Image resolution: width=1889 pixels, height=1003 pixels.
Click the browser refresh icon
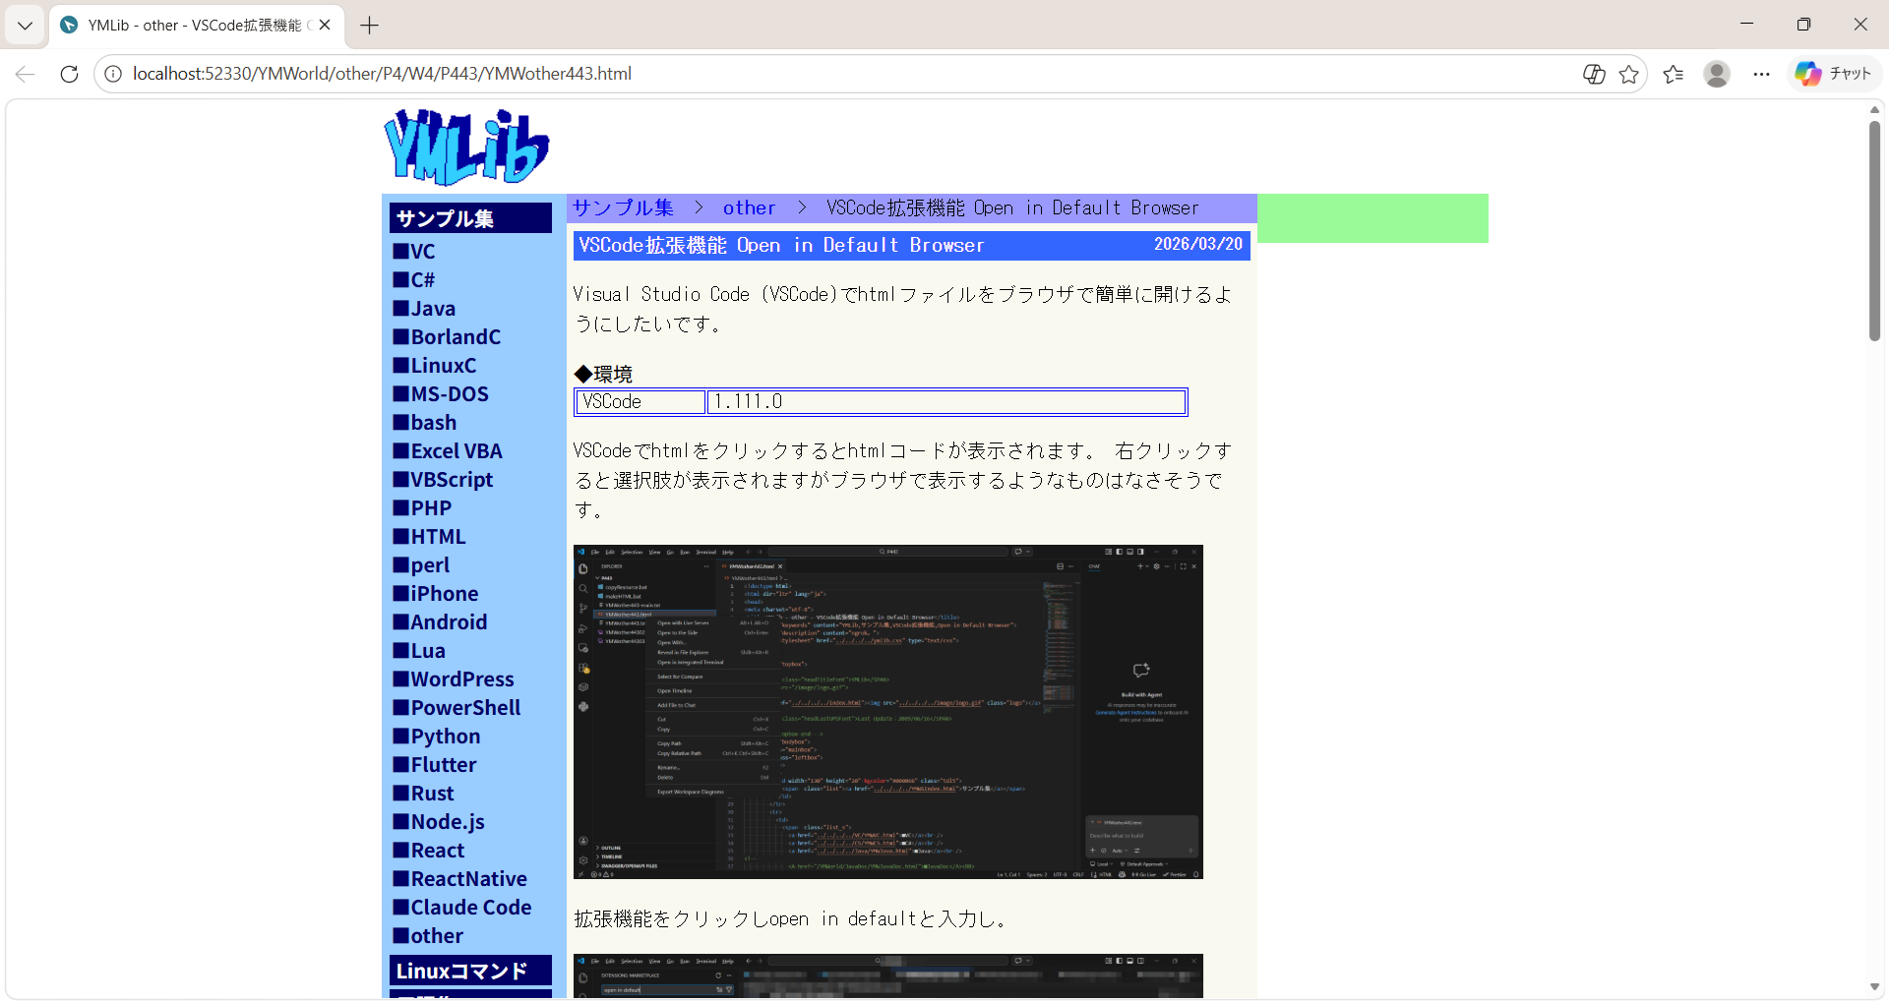click(x=69, y=74)
